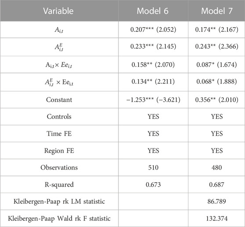Select the Observations value 480
This screenshot has height=227, width=245.
click(217, 167)
